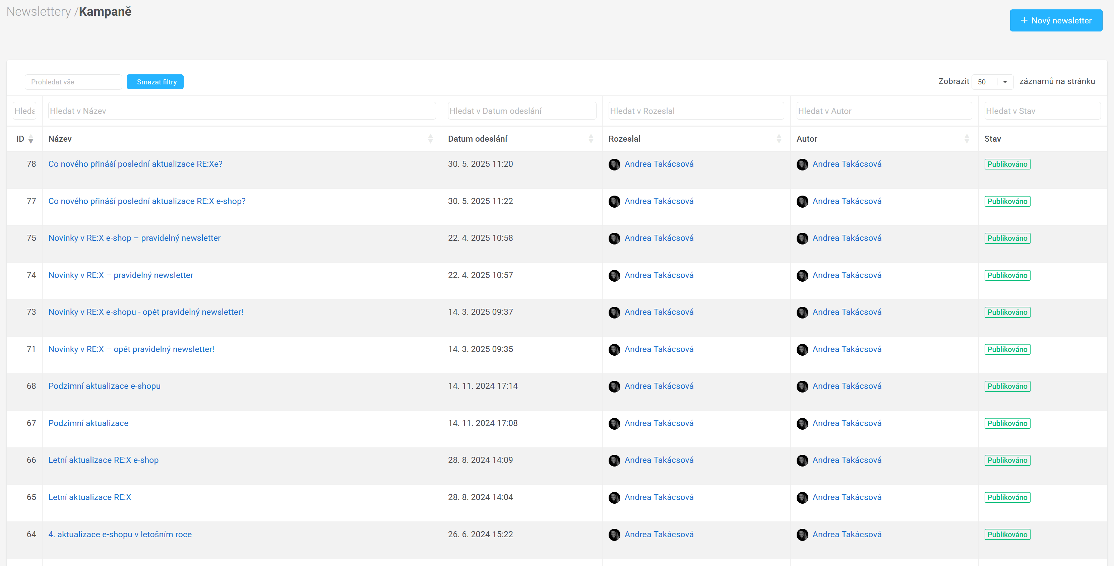The image size is (1114, 566).
Task: Focus the Prohledat vše search field
Action: point(73,82)
